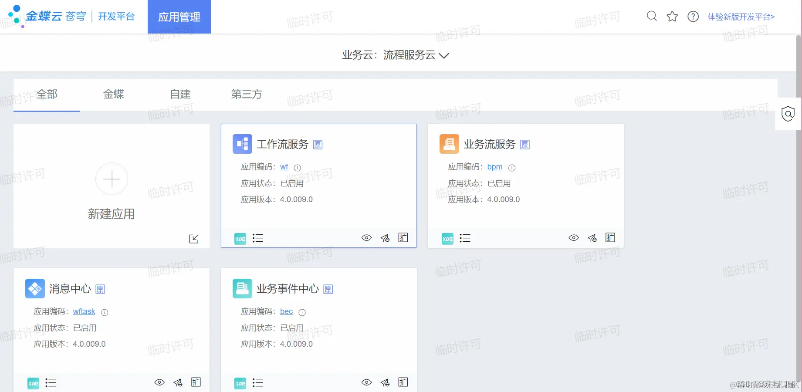Click the info icon next to bpm code
This screenshot has height=392, width=802.
(512, 168)
